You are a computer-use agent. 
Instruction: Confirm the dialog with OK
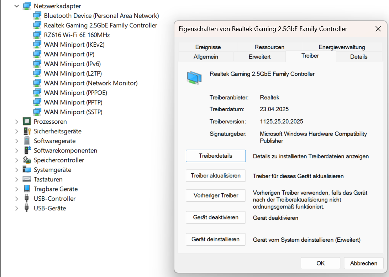pos(320,263)
